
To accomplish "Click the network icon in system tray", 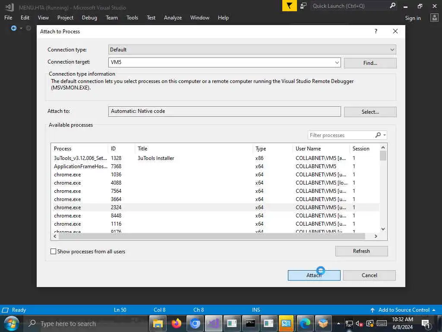I will pyautogui.click(x=349, y=323).
